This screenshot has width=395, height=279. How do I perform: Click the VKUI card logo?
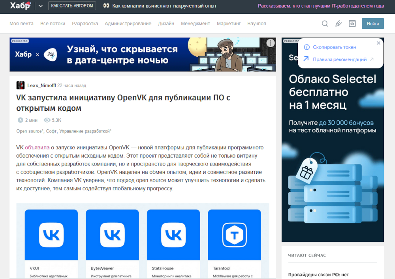click(51, 235)
